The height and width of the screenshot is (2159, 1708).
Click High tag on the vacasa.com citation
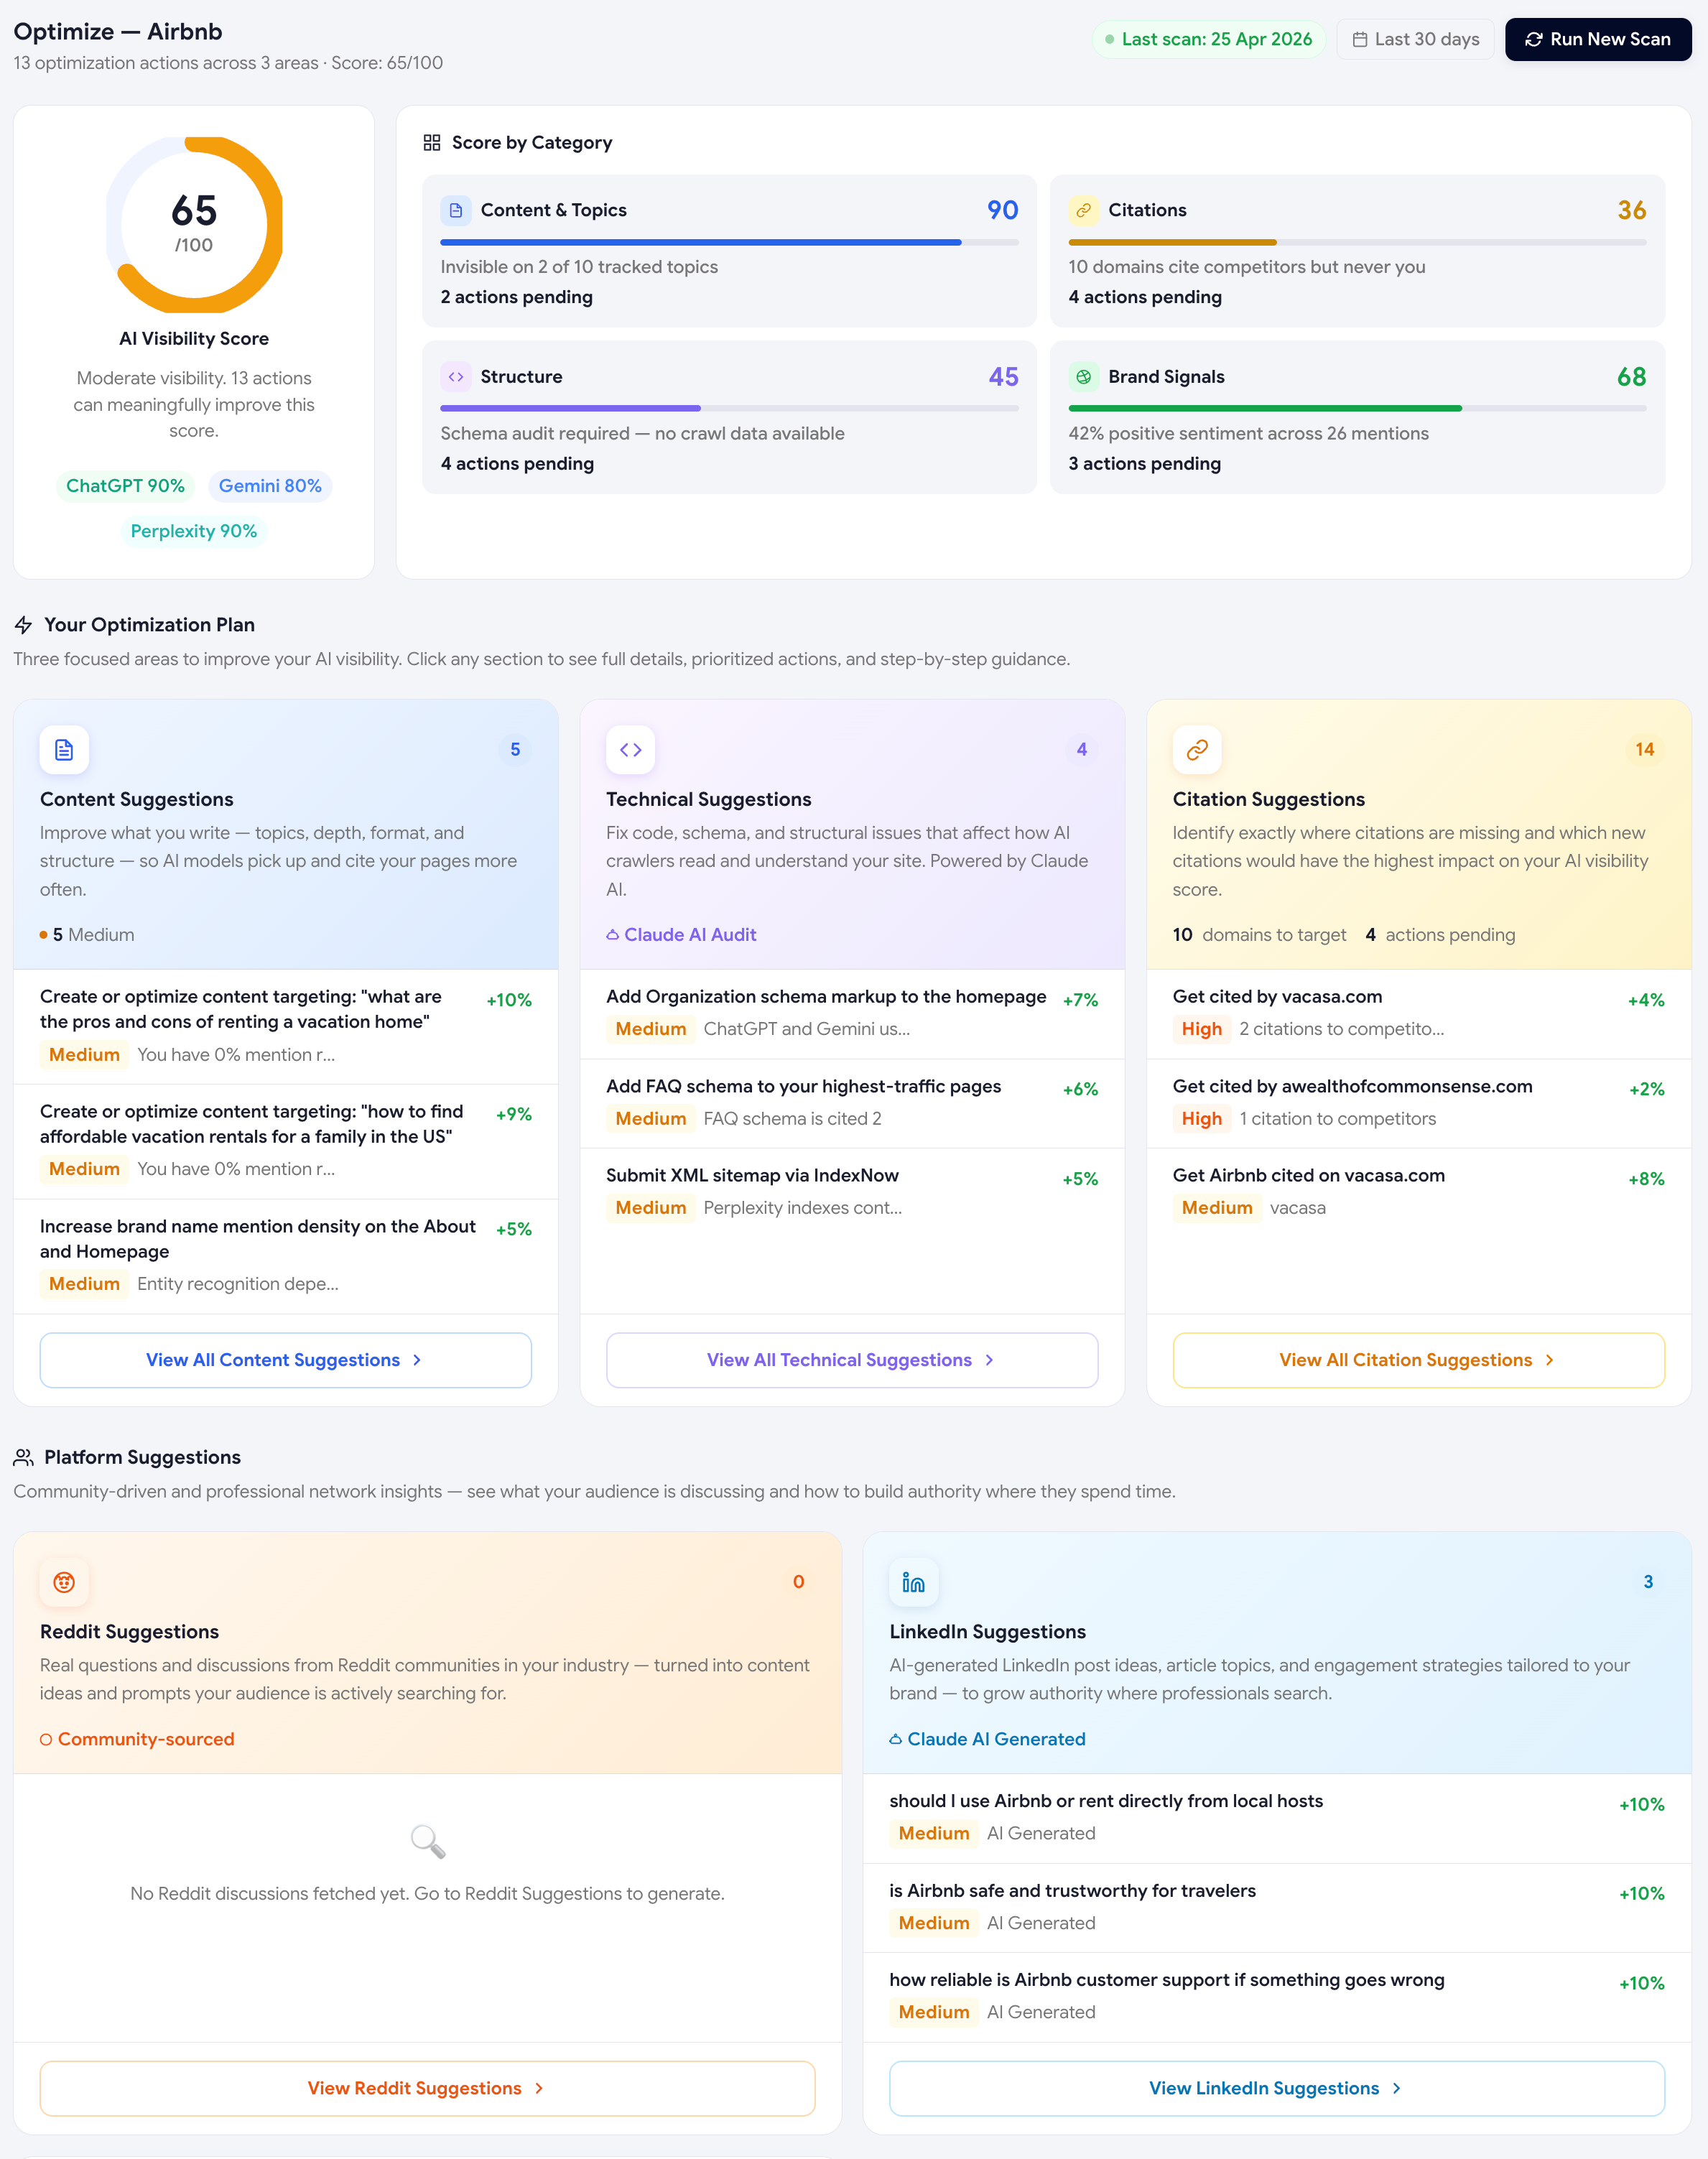coord(1201,1029)
